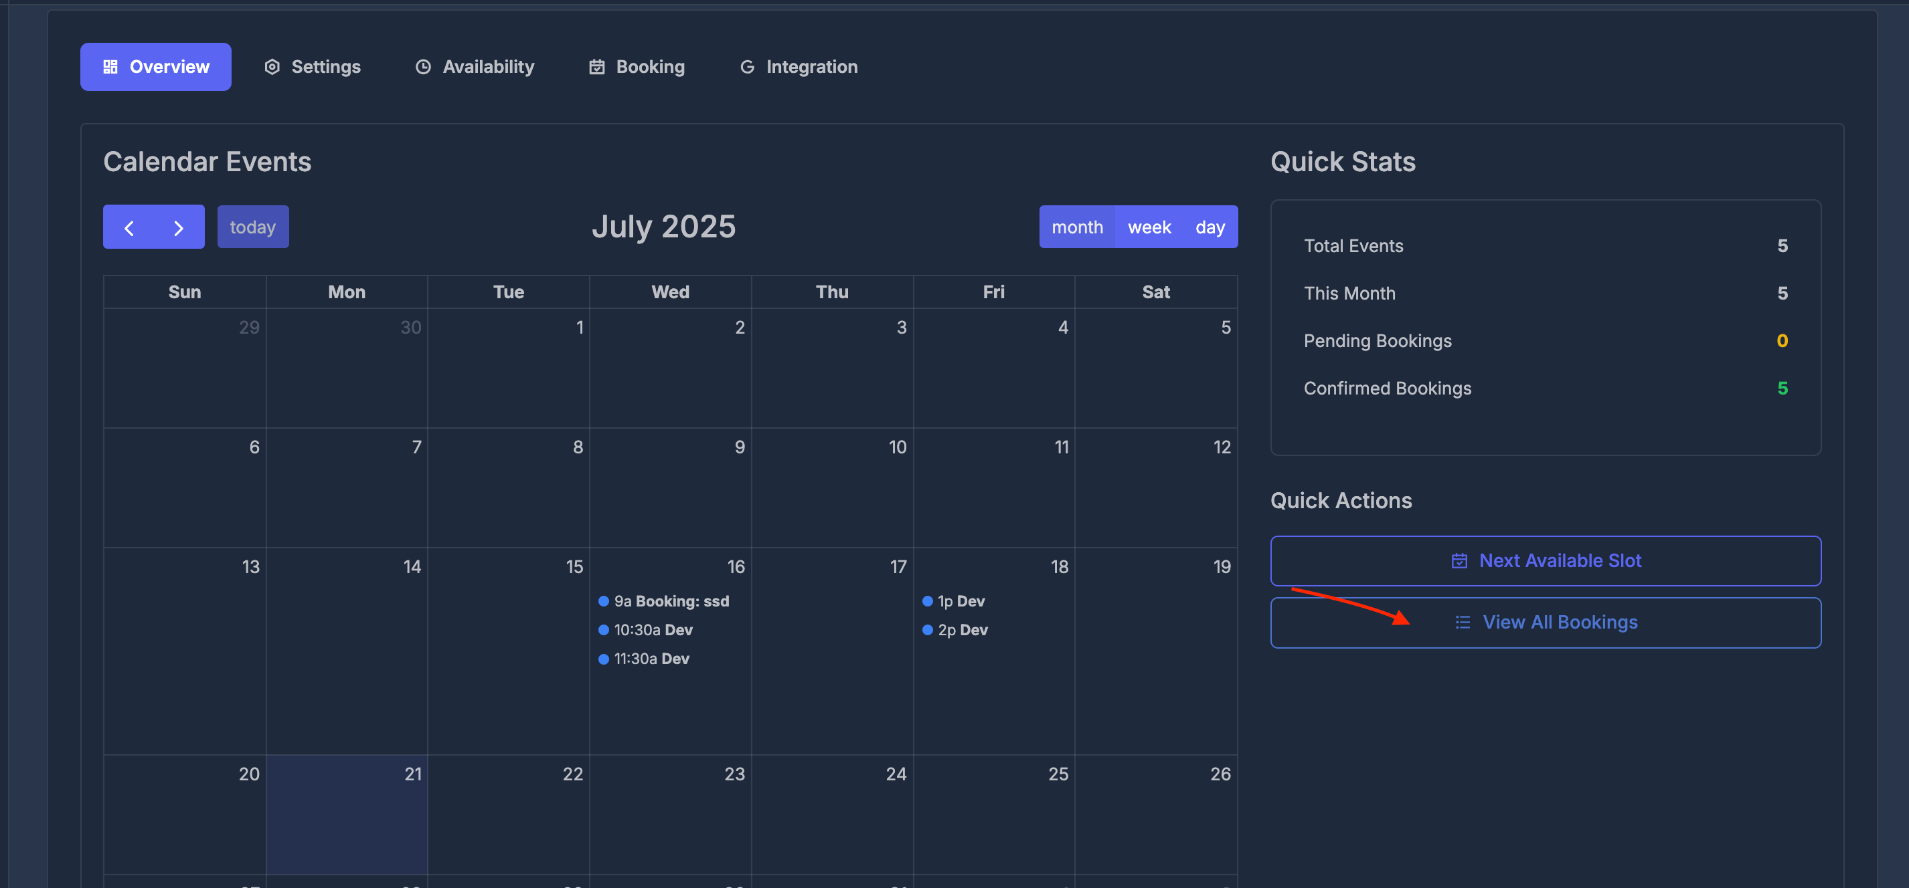Click the Pending Bookings count 0
Viewport: 1909px width, 888px height.
[1782, 342]
